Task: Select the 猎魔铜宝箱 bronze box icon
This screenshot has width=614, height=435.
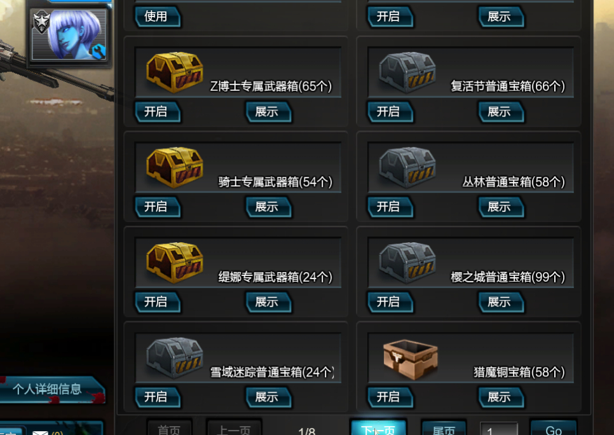Action: click(411, 359)
